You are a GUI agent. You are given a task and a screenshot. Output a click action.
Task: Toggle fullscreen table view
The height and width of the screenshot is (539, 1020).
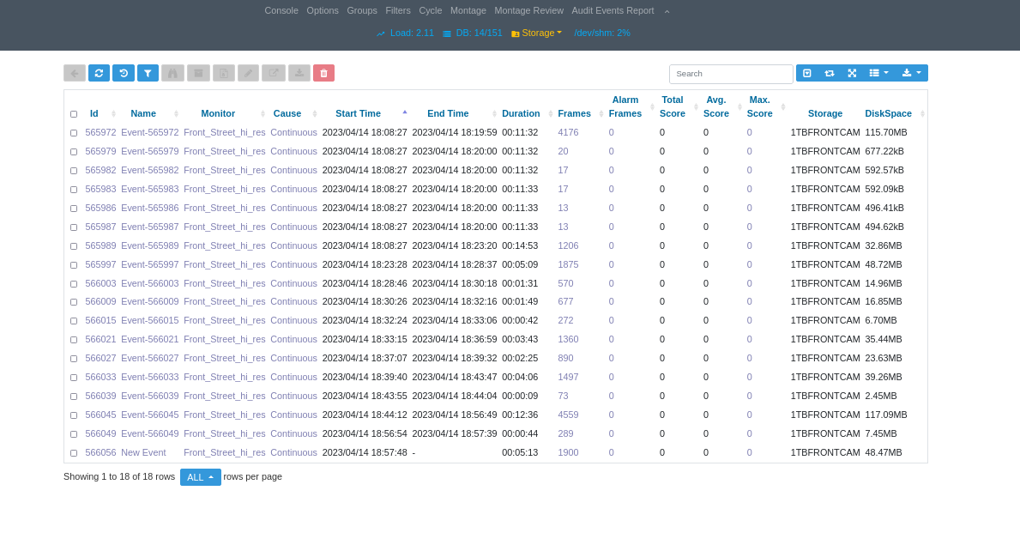click(x=852, y=73)
